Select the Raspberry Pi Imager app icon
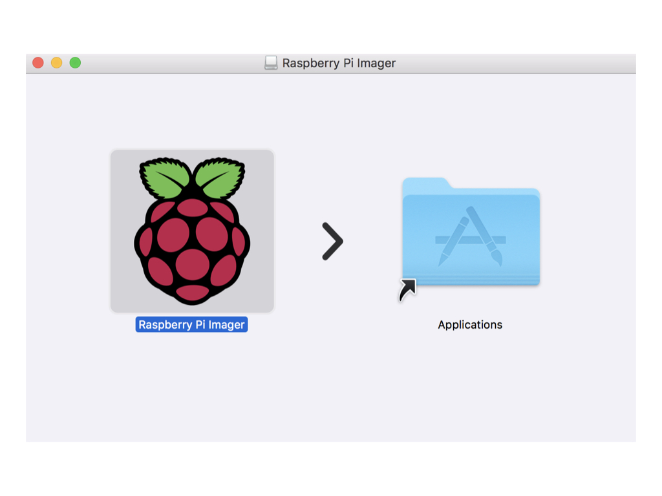662x496 pixels. click(192, 231)
